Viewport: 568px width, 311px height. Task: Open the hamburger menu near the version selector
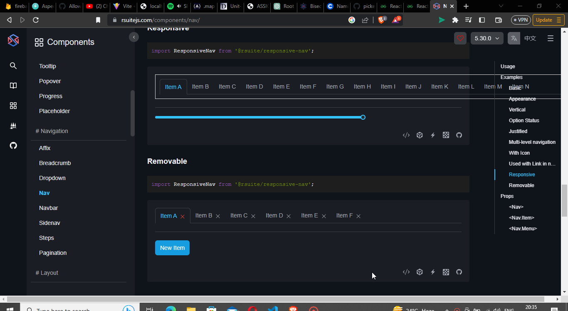point(551,38)
